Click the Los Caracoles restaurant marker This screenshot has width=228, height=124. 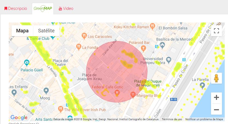tap(84, 36)
